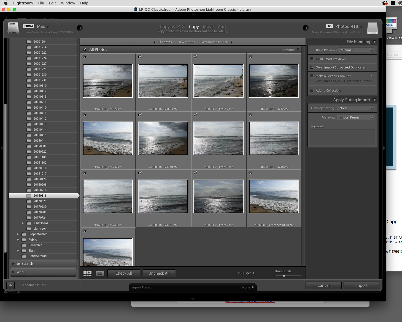
Task: Adjust the Thumbnails size slider
Action: point(284,276)
